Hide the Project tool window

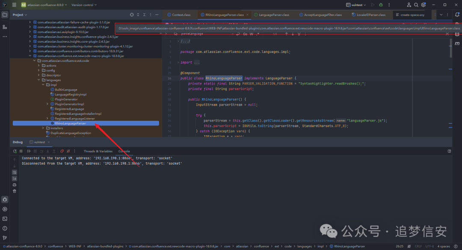pos(157,15)
